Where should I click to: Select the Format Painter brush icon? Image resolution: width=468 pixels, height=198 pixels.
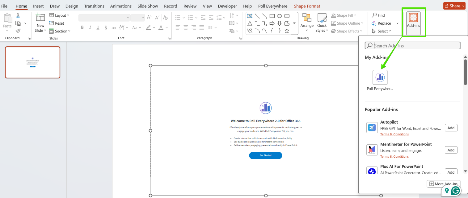pos(18,31)
